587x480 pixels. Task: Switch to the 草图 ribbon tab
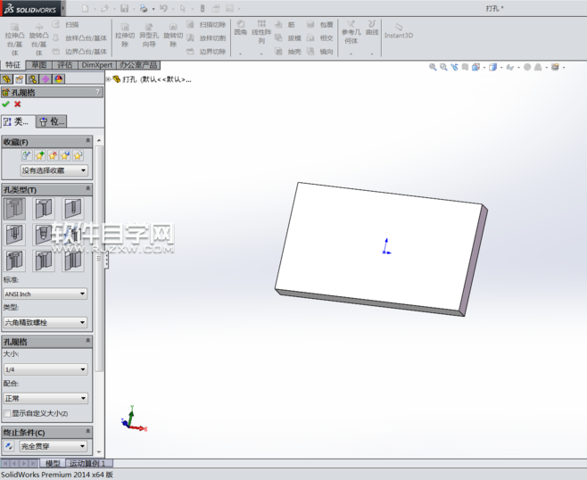(39, 65)
